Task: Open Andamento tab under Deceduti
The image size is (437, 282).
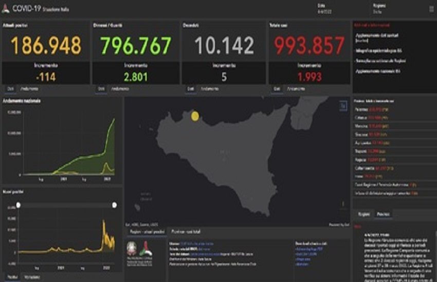Action: point(210,89)
